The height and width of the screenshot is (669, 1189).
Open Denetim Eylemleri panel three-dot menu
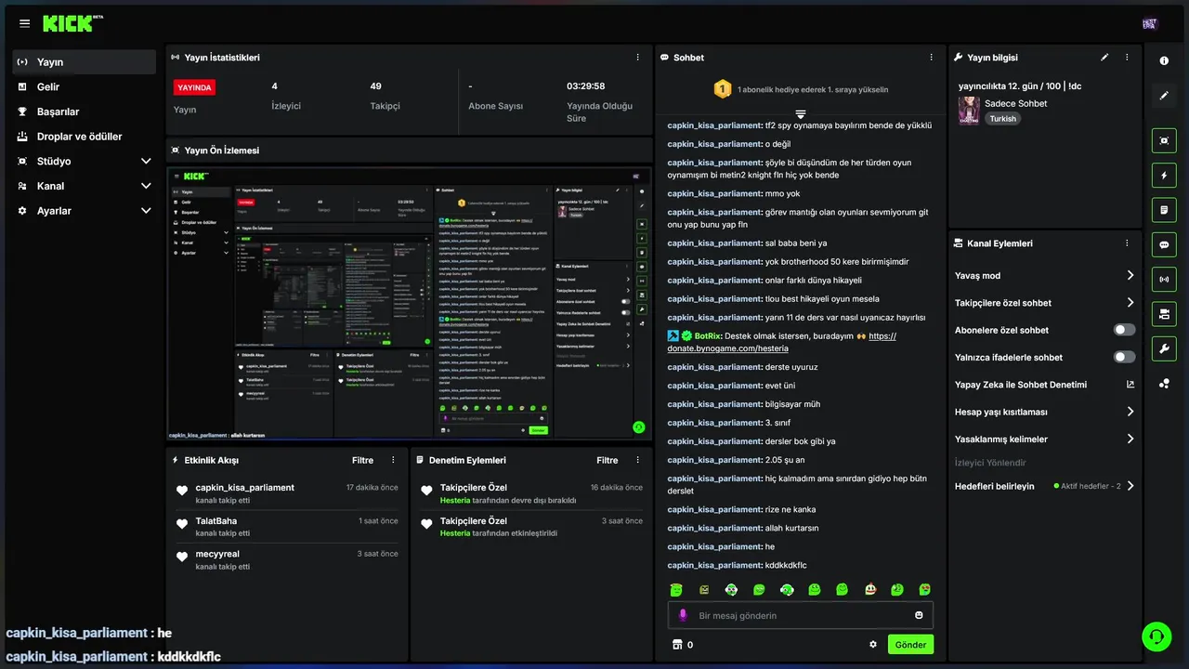[x=637, y=460]
